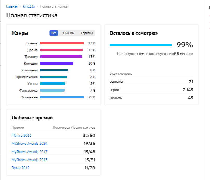The height and width of the screenshot is (180, 210).
Task: Open MyShows Awards 2017 link
Action: pos(29,152)
